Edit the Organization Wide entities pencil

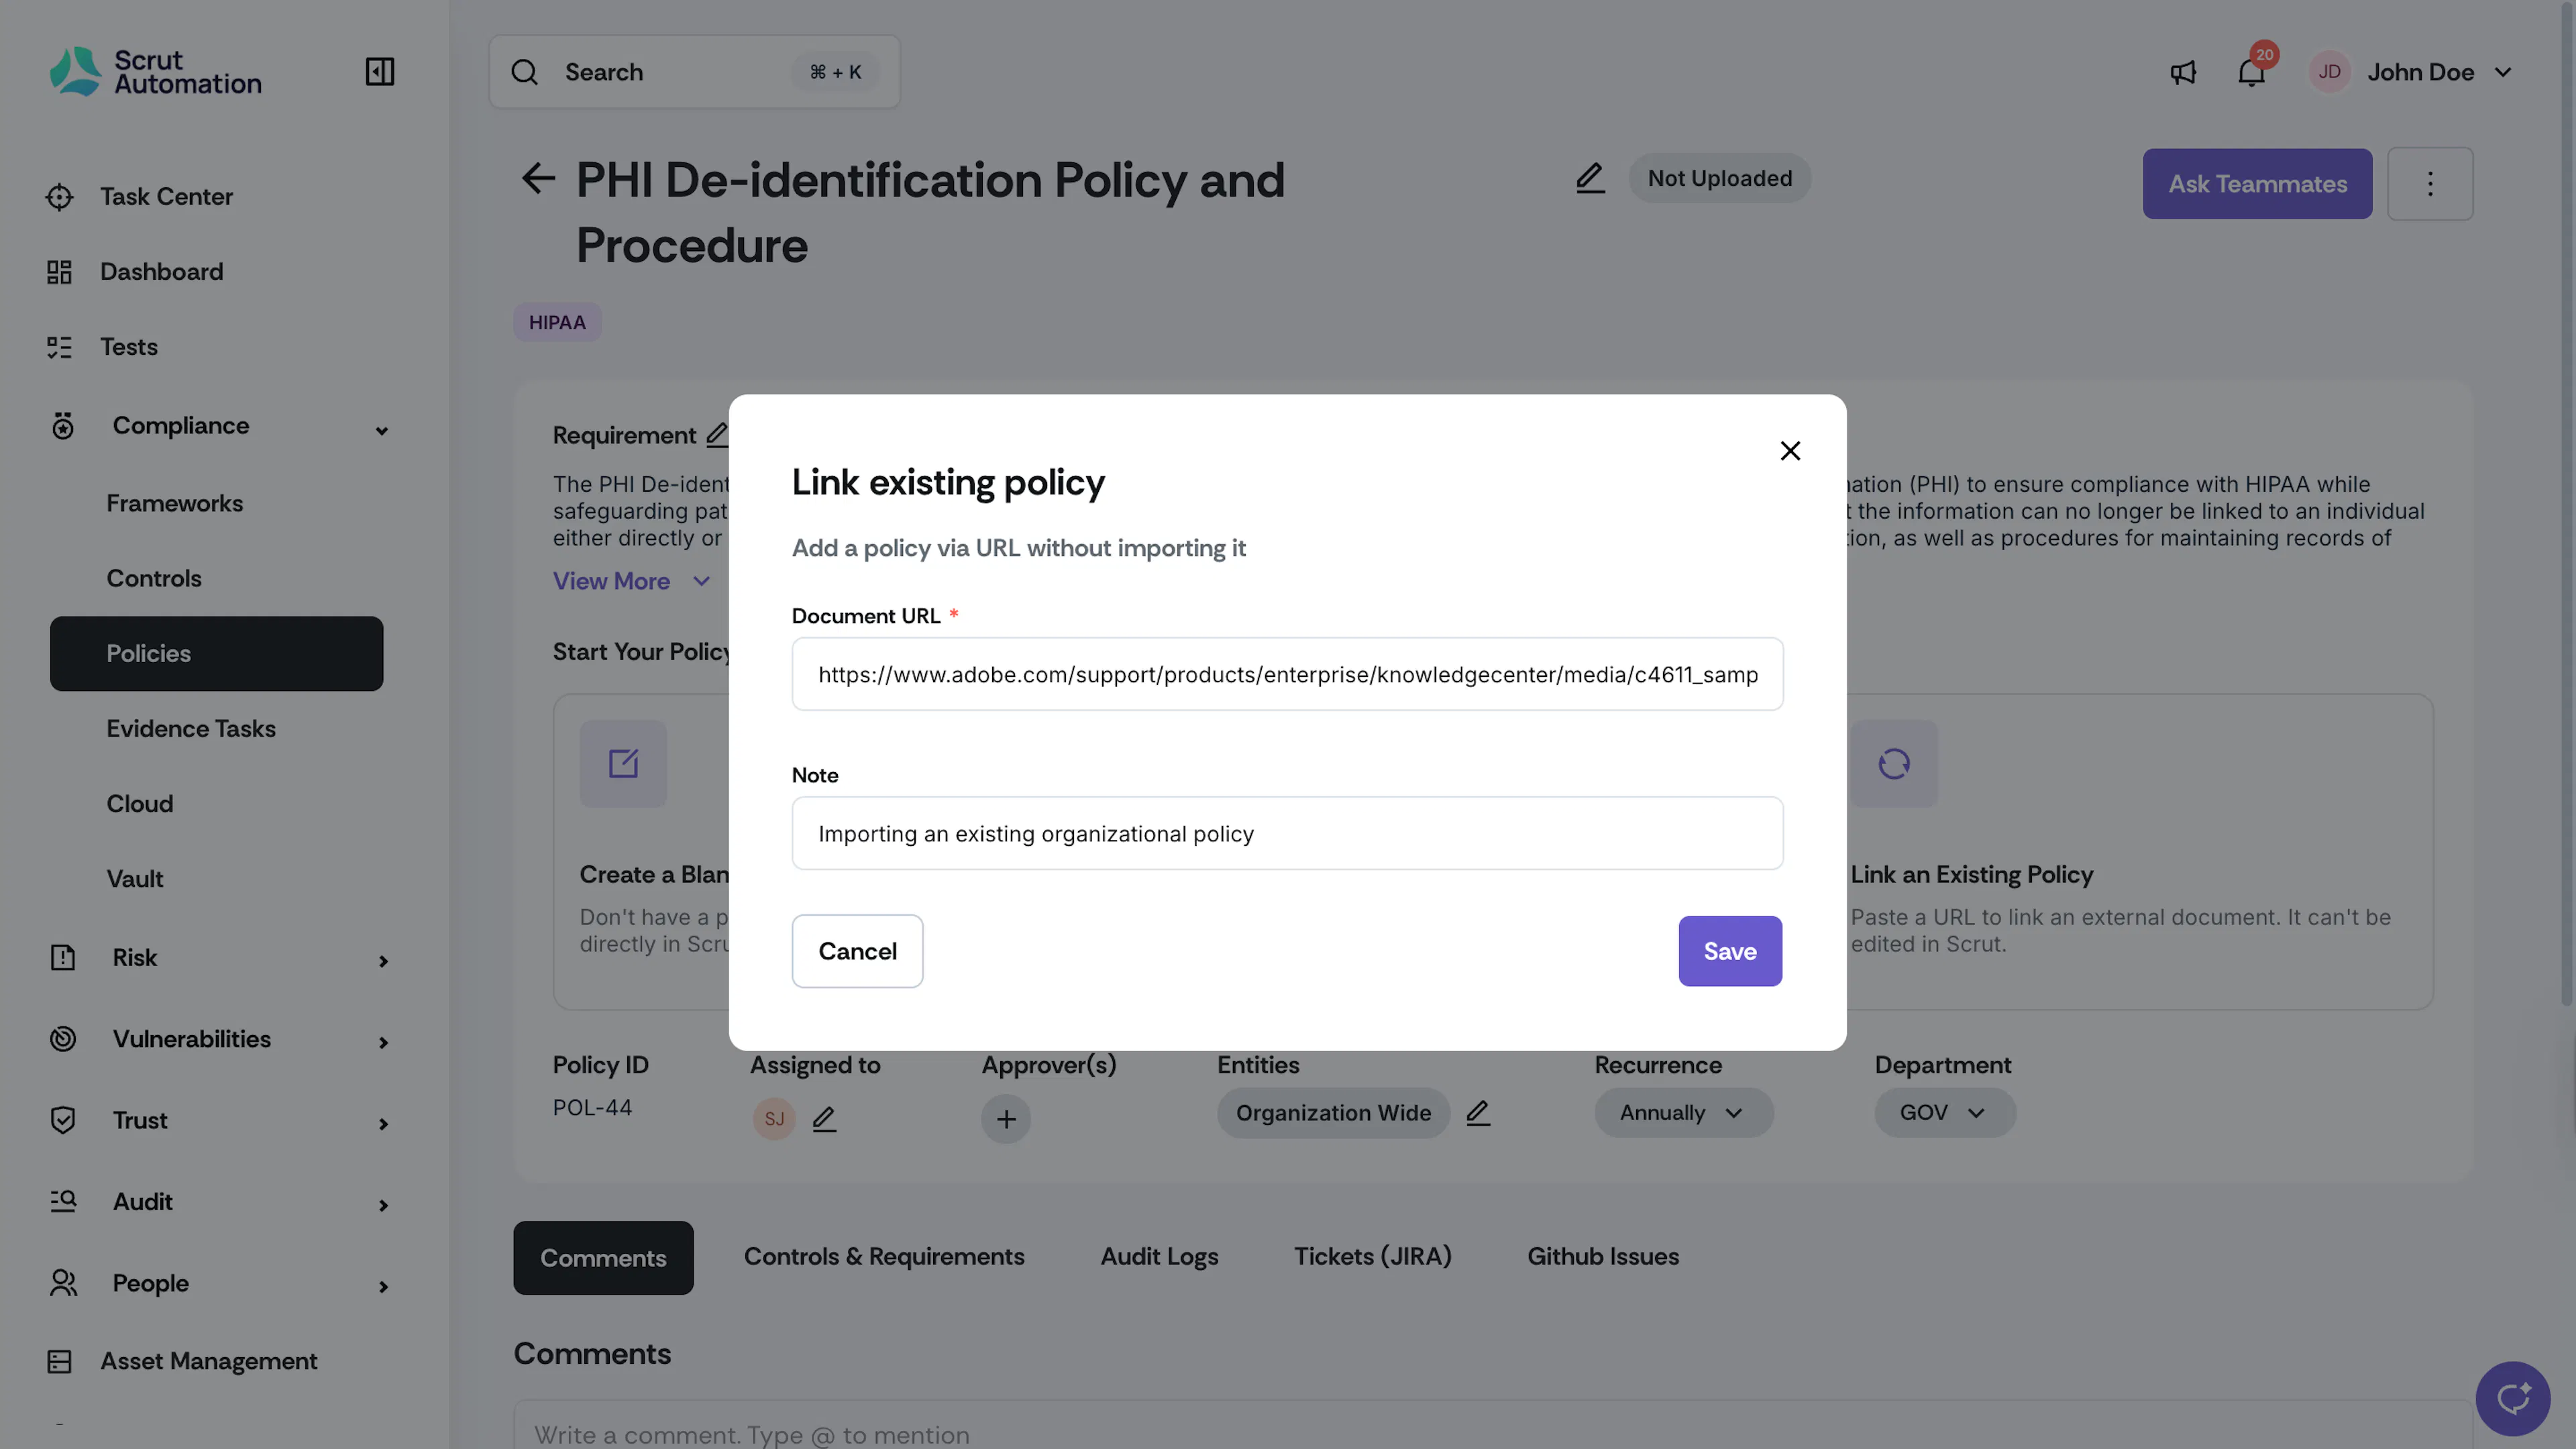pos(1478,1113)
